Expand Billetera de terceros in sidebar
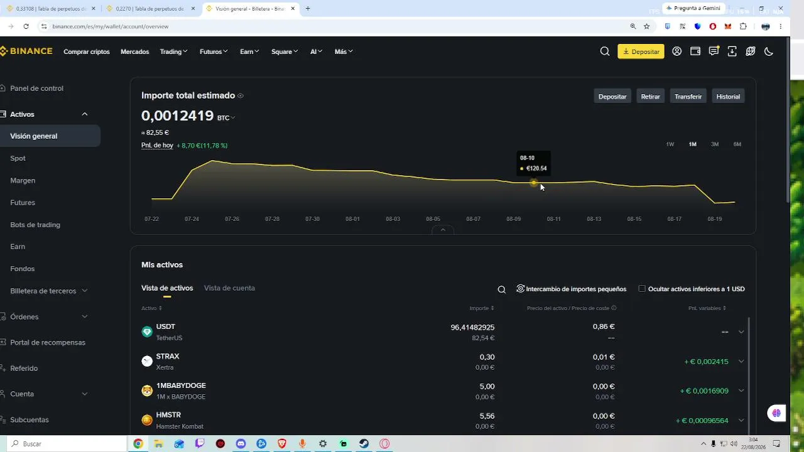The image size is (804, 452). point(85,291)
